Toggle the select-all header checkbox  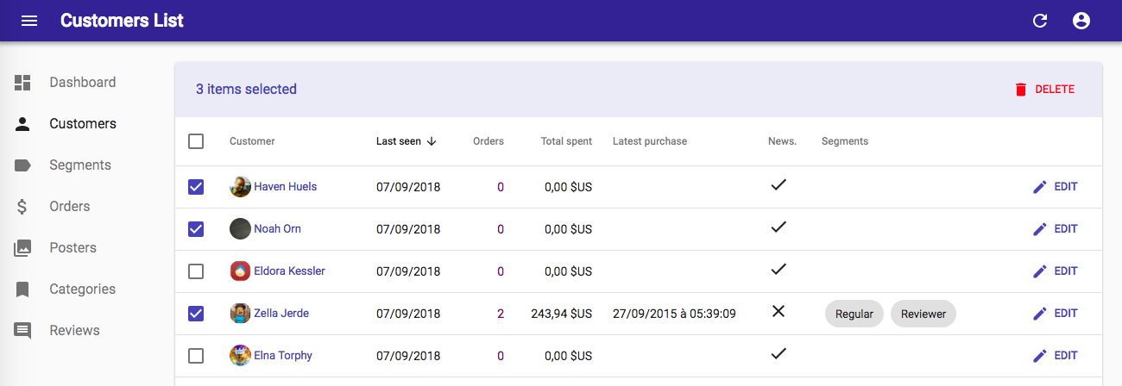click(196, 141)
